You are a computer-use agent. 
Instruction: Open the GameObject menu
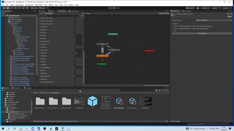click(x=19, y=5)
